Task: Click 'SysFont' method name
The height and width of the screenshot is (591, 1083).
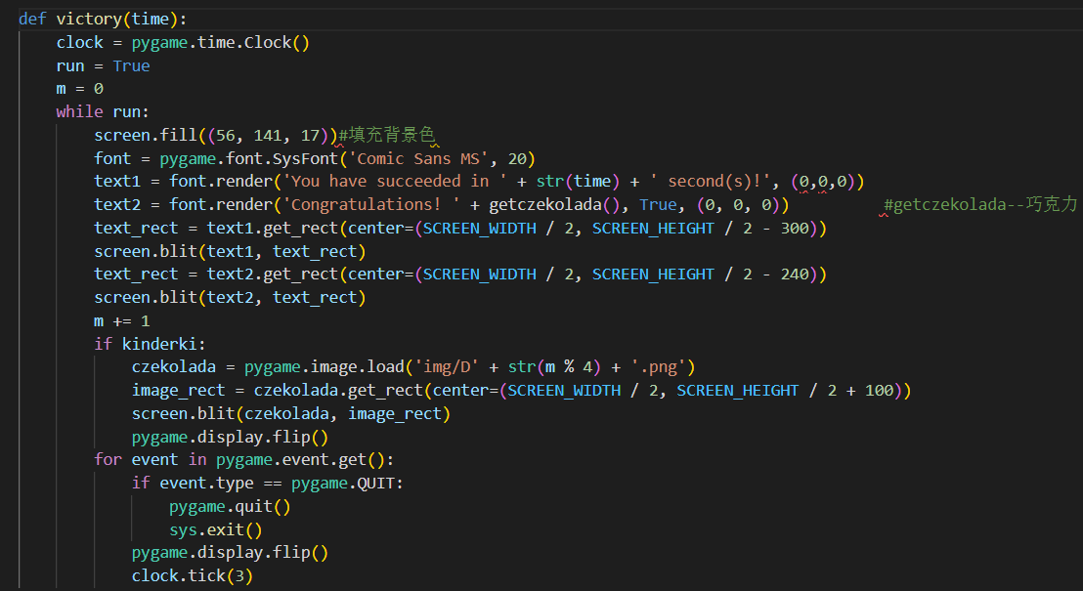Action: point(305,158)
